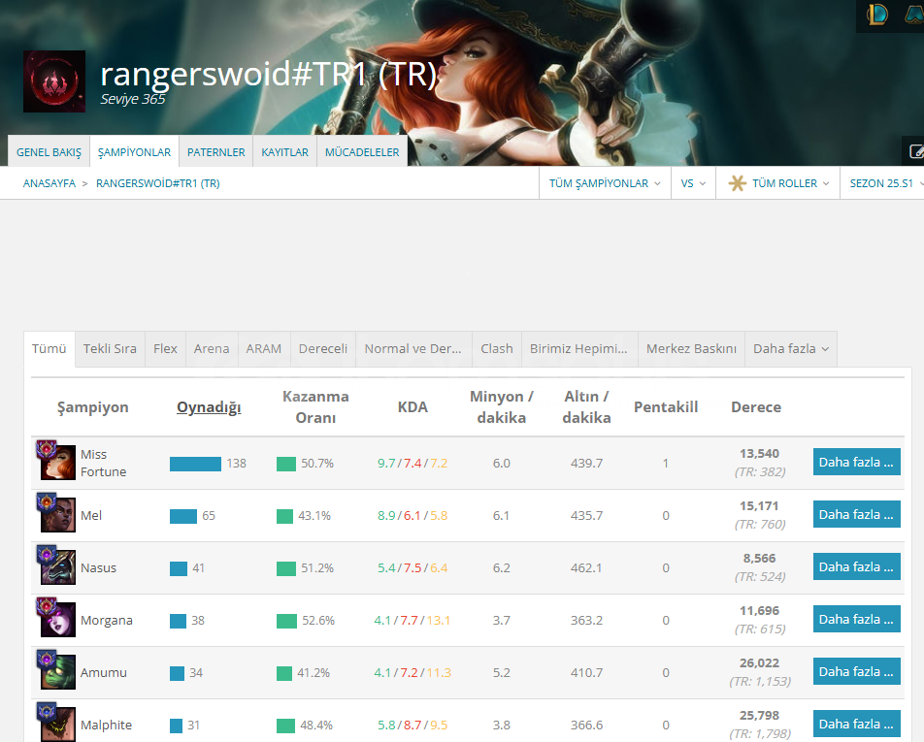This screenshot has width=924, height=742.
Task: Open the Mücadeleler tab
Action: pos(362,152)
